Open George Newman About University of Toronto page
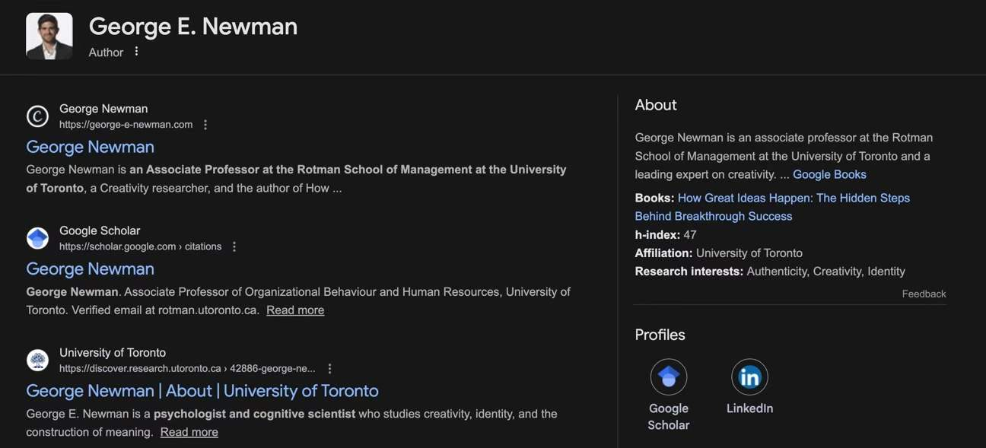 (x=202, y=391)
